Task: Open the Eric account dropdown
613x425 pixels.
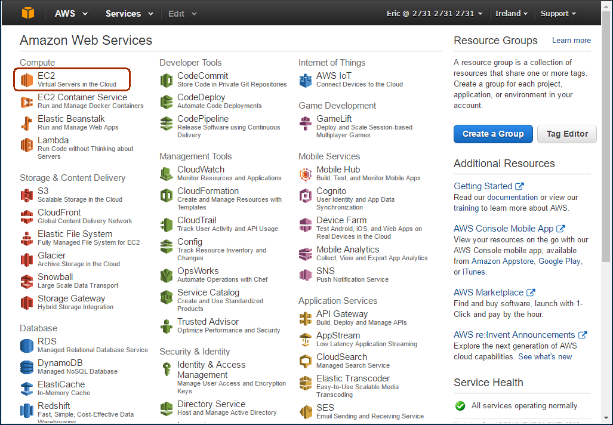Action: pyautogui.click(x=435, y=13)
